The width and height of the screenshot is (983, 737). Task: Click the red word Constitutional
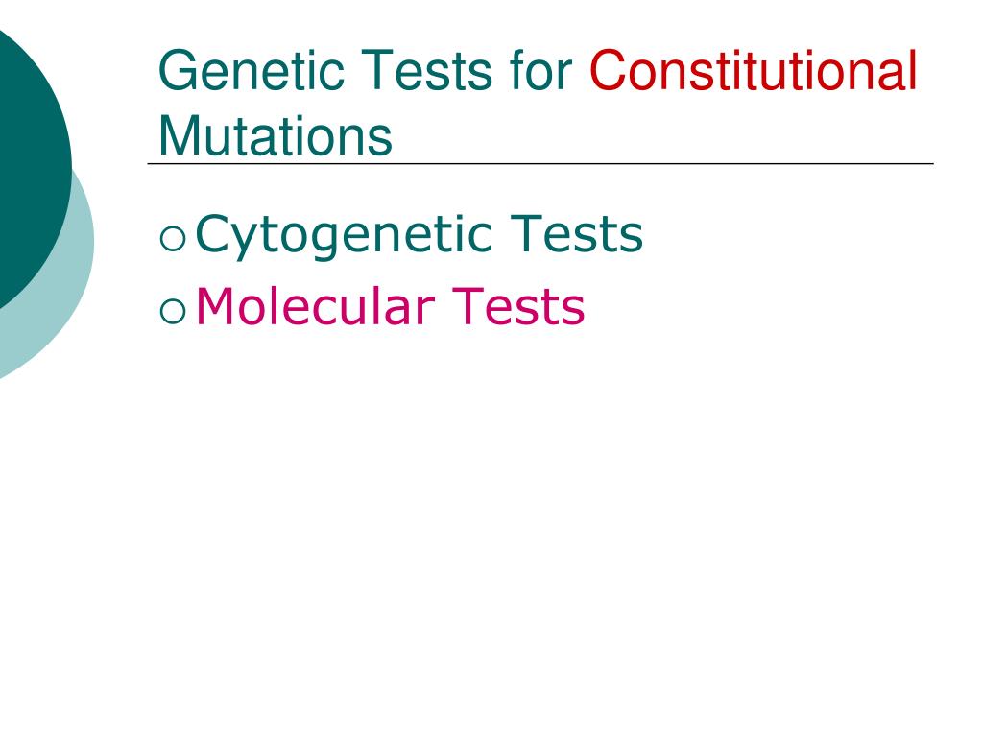point(754,70)
